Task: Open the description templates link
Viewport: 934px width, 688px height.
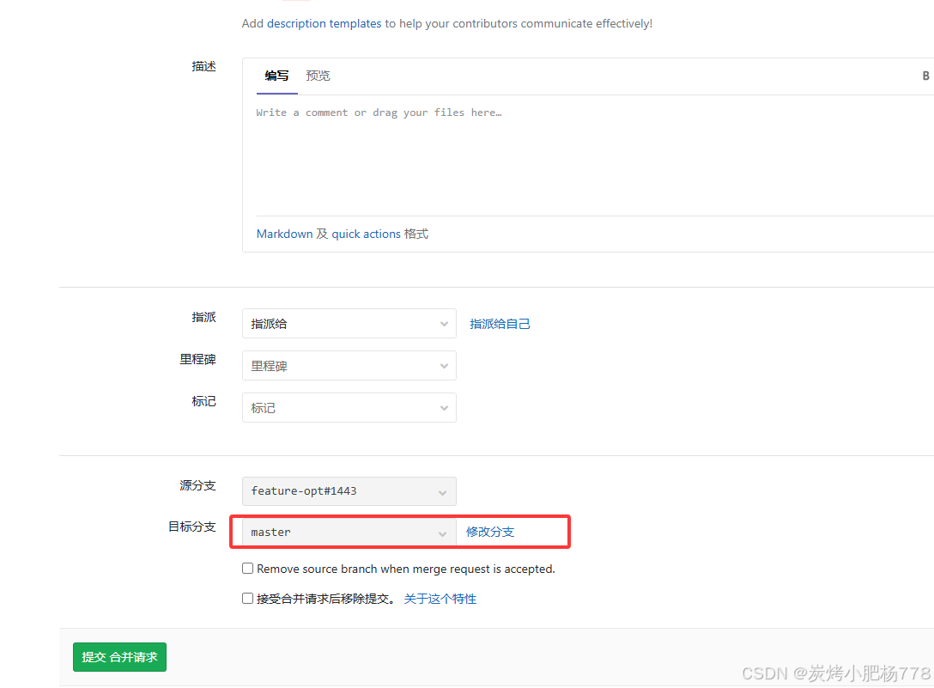Action: (x=324, y=23)
